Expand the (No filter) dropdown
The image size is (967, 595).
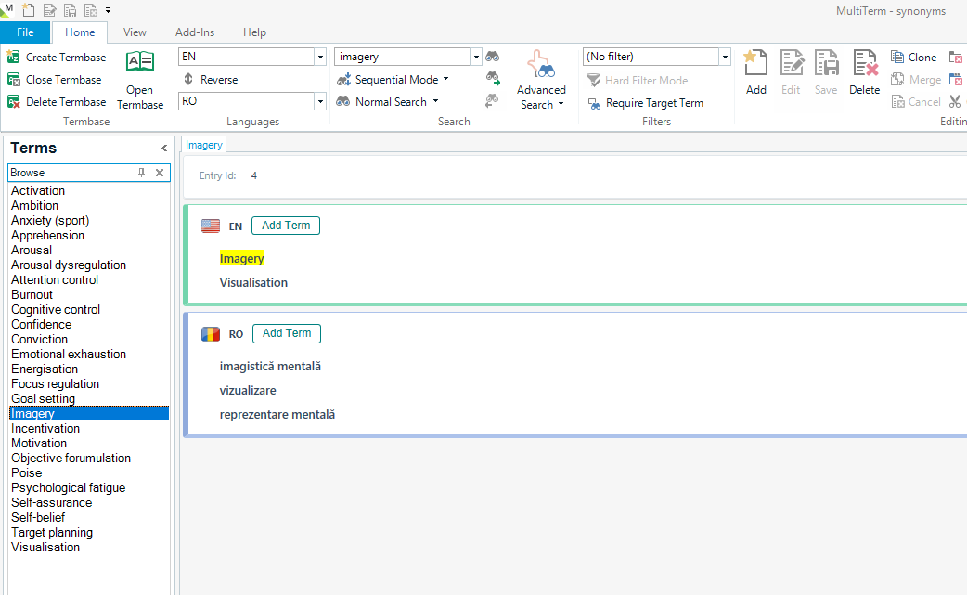(x=723, y=57)
